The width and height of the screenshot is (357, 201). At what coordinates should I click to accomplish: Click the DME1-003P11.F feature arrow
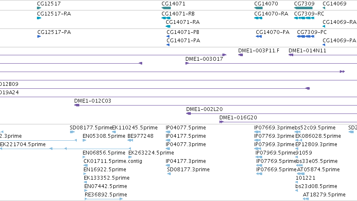tap(240, 55)
